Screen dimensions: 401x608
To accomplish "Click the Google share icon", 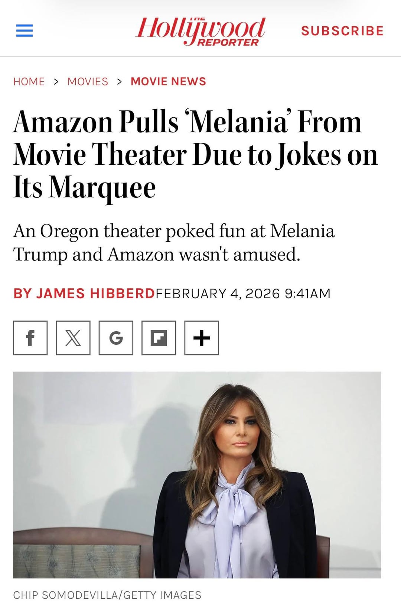I will 116,338.
